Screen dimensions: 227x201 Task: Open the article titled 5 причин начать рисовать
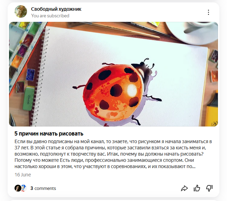(x=49, y=133)
